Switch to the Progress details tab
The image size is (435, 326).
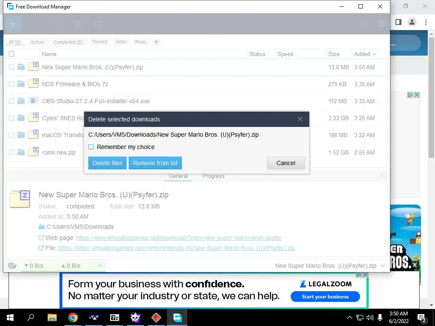[213, 176]
